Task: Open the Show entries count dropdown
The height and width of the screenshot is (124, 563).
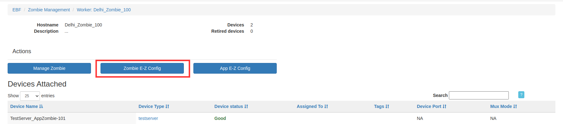Action: [30, 96]
